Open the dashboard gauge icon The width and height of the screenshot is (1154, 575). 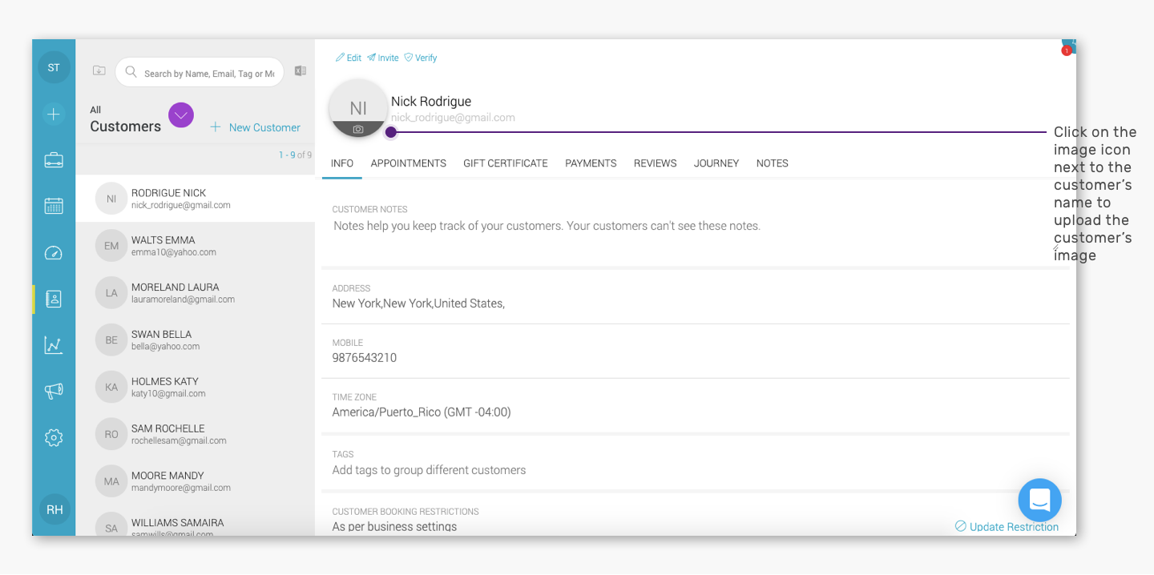coord(54,253)
